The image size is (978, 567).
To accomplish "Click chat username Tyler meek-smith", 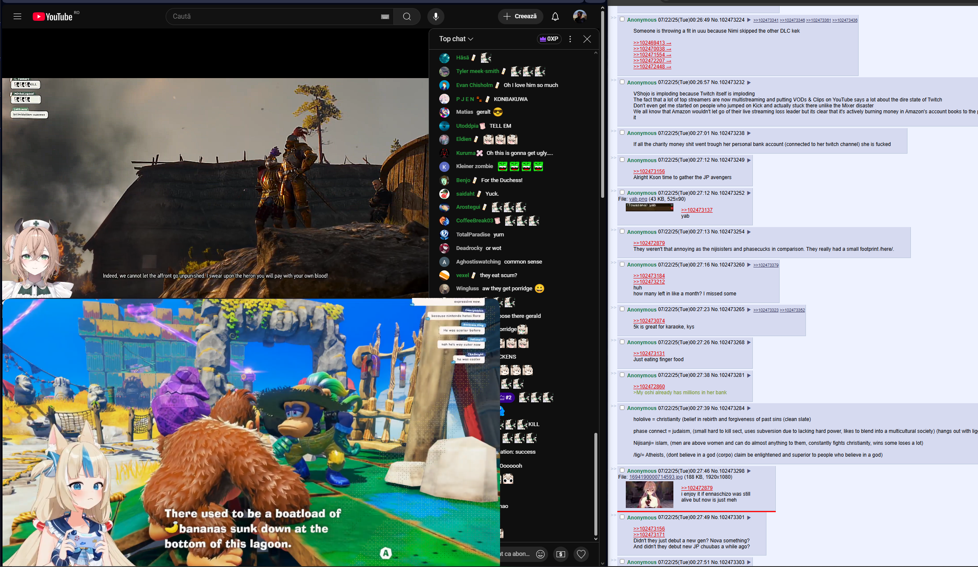I will pos(478,71).
